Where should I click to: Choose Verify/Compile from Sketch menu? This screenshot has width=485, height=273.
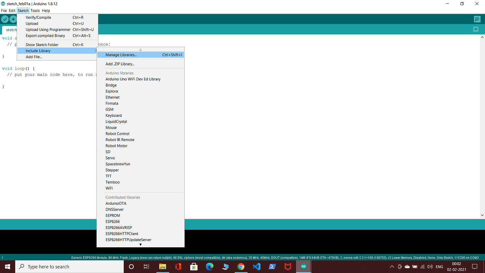click(58, 17)
